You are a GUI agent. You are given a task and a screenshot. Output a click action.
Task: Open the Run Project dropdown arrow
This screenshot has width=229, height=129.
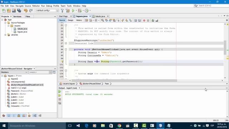coord(76,10)
